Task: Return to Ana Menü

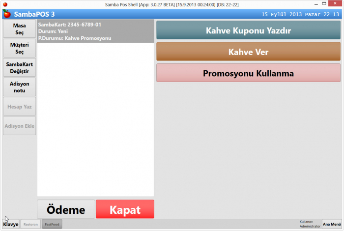Action: tap(332, 224)
